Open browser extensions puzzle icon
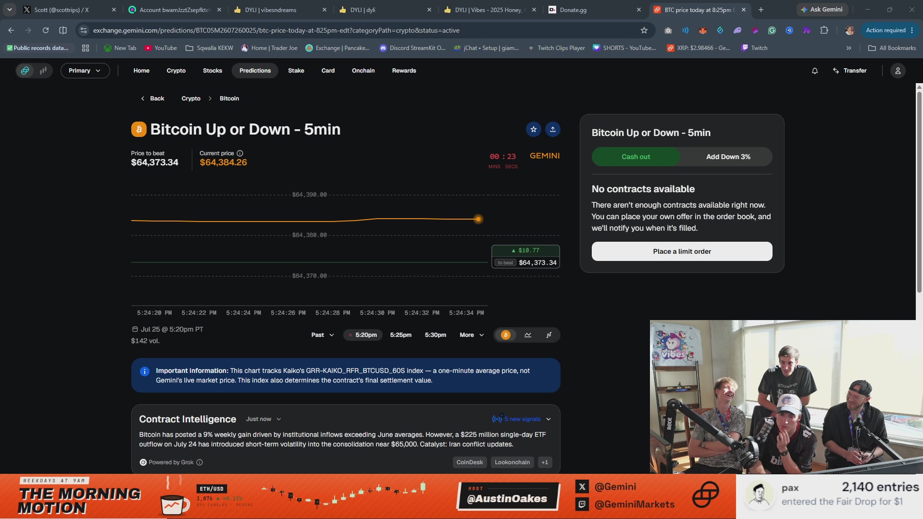The height and width of the screenshot is (519, 923). [824, 30]
